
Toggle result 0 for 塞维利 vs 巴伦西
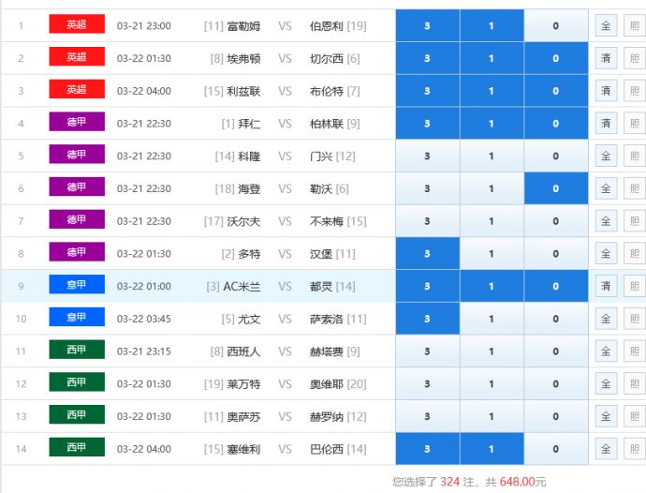pyautogui.click(x=555, y=449)
